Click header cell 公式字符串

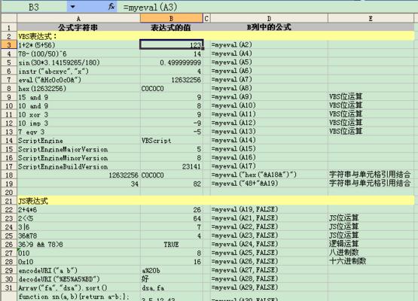78,27
